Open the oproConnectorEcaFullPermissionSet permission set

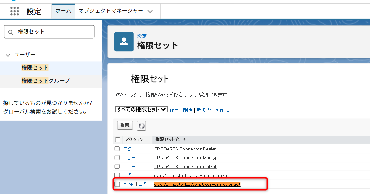click(191, 175)
